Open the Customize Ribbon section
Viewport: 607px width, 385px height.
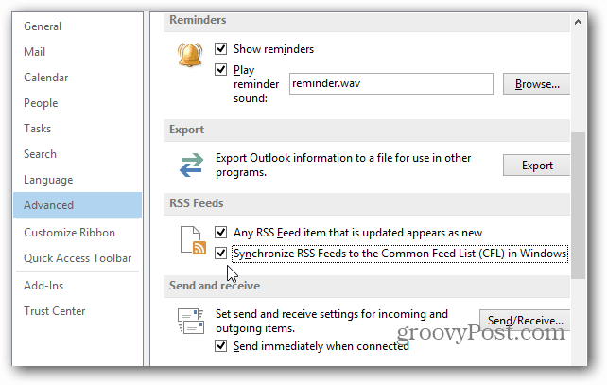[x=69, y=233]
